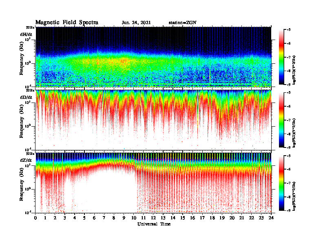
Task: Click hour 20 on the Universal Time axis
Action: click(x=232, y=218)
